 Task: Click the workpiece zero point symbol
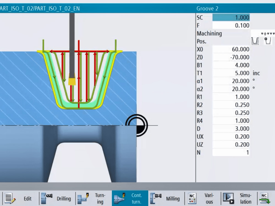coord(137,126)
